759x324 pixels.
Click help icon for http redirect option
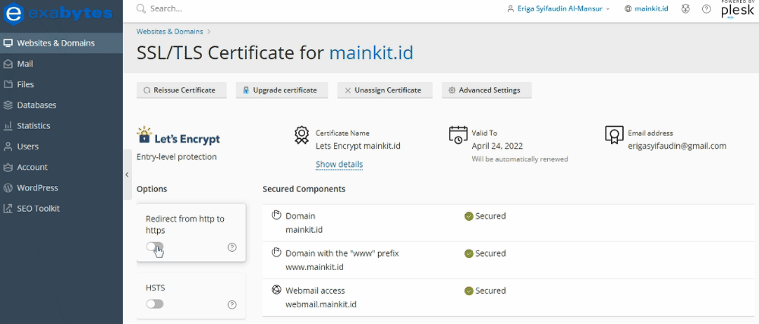(x=231, y=247)
